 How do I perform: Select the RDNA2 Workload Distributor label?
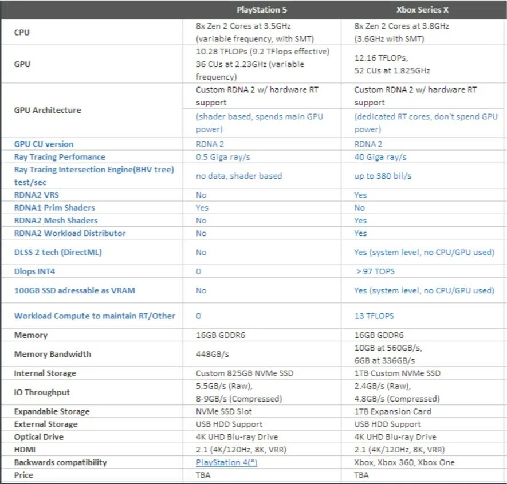(x=69, y=233)
